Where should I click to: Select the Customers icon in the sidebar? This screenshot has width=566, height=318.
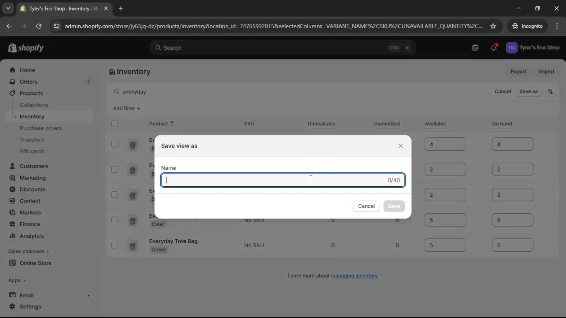[12, 166]
